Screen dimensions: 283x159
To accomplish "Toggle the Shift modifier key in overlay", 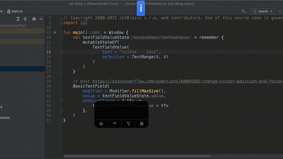I will [x=101, y=124].
